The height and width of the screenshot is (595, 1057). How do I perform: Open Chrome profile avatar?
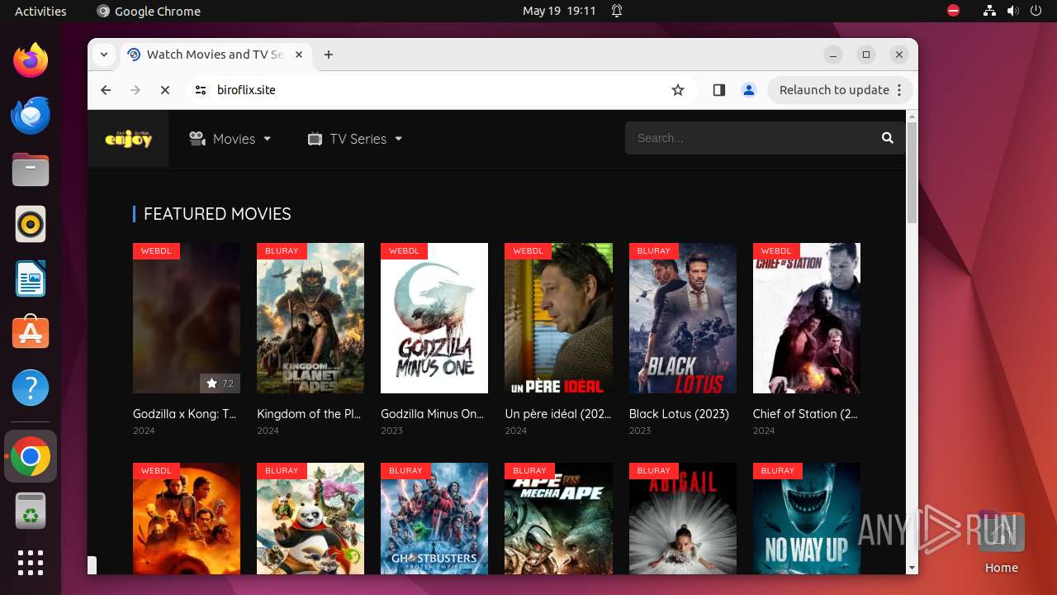749,90
